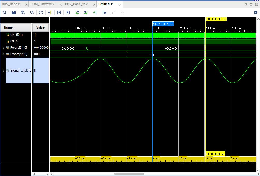Open the waveform settings gear

pos(256,12)
